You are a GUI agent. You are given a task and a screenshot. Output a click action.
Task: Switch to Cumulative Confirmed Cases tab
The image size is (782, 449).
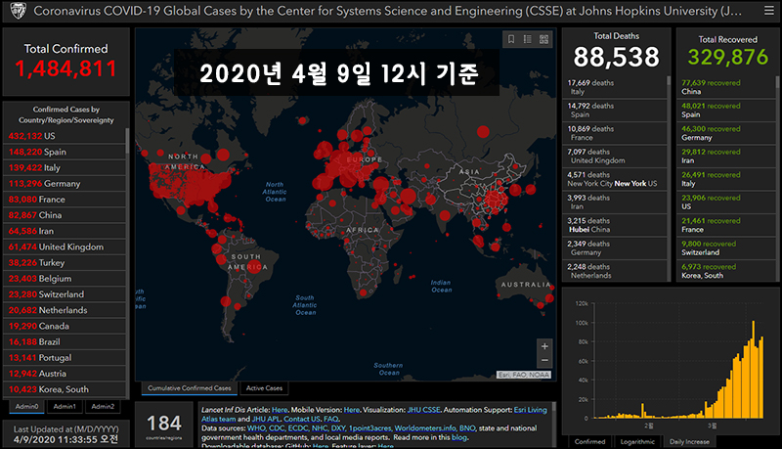[189, 388]
